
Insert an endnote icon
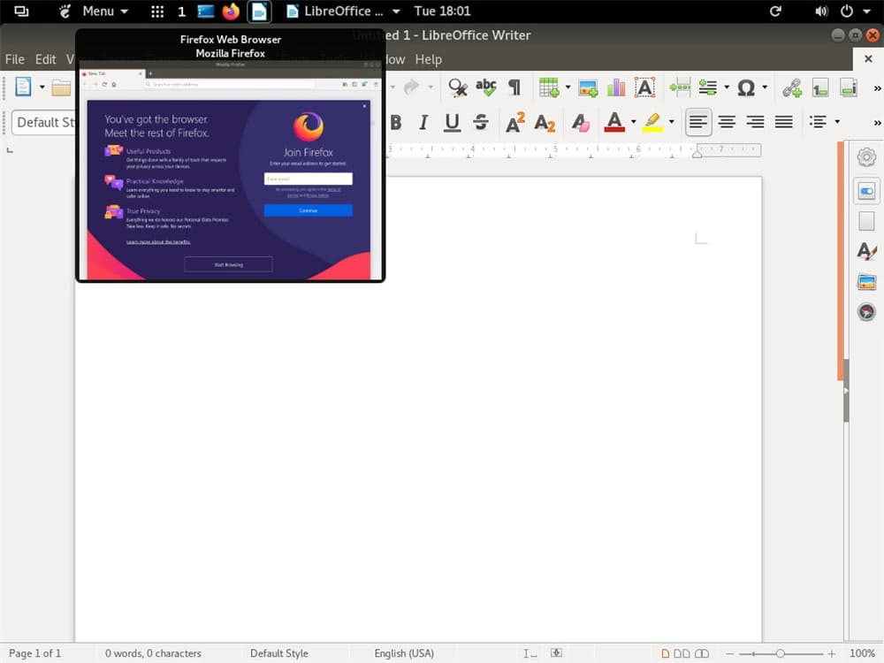point(848,88)
